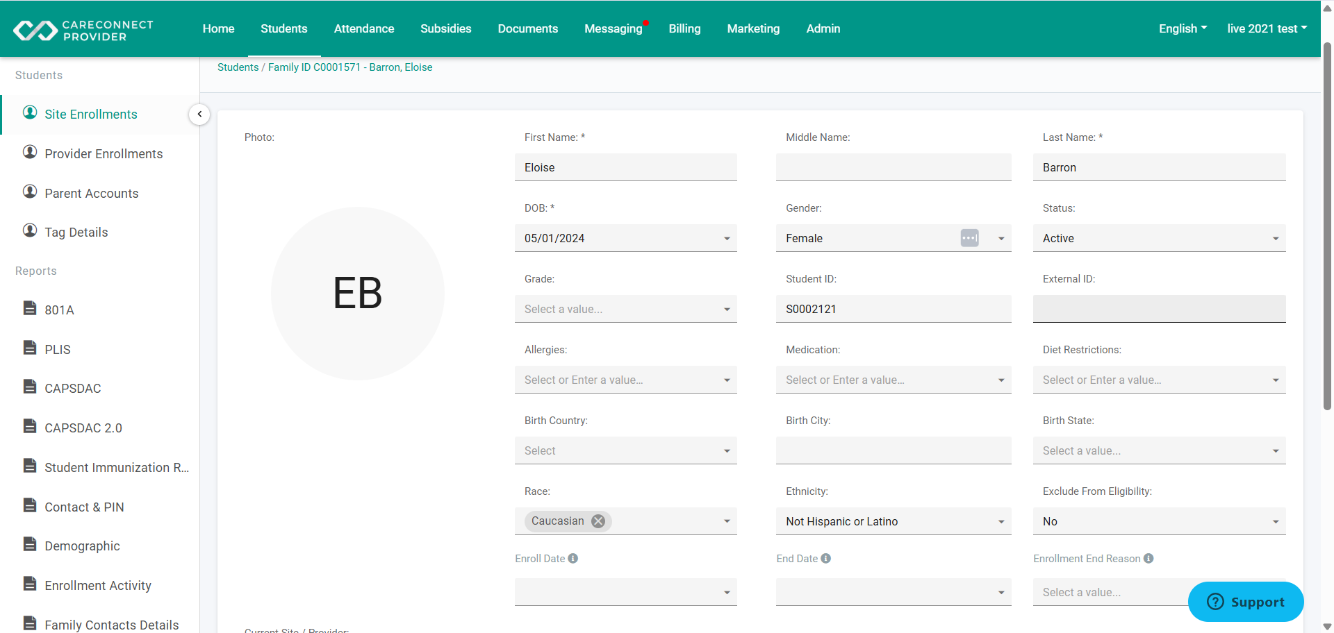Click the Last Name input field

(x=1160, y=167)
